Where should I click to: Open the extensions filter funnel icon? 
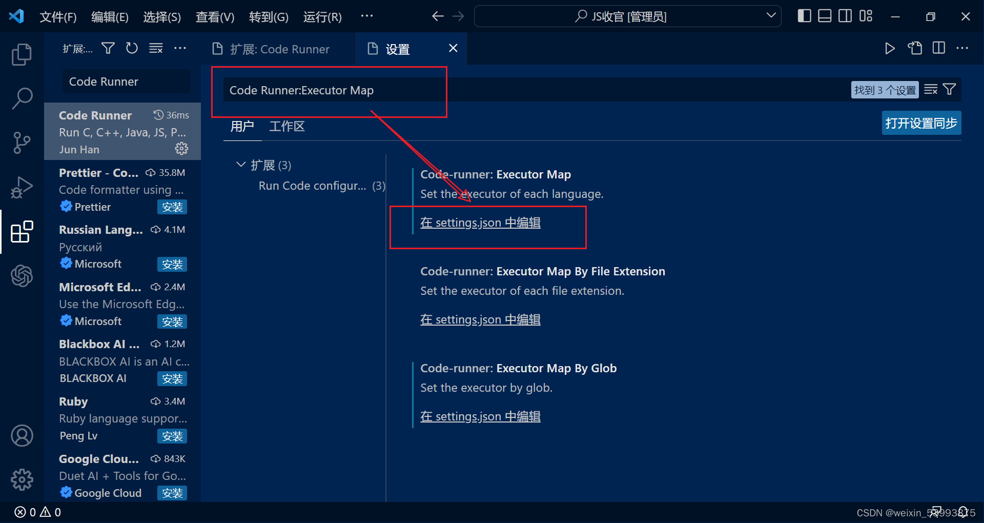[x=108, y=48]
